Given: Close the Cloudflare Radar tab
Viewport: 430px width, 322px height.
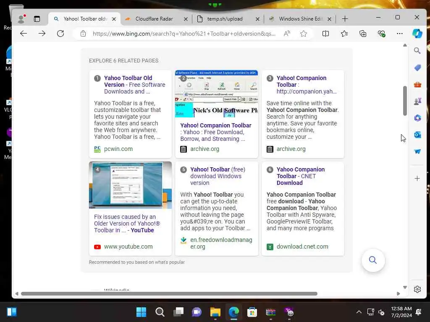Looking at the screenshot, I should tap(186, 19).
